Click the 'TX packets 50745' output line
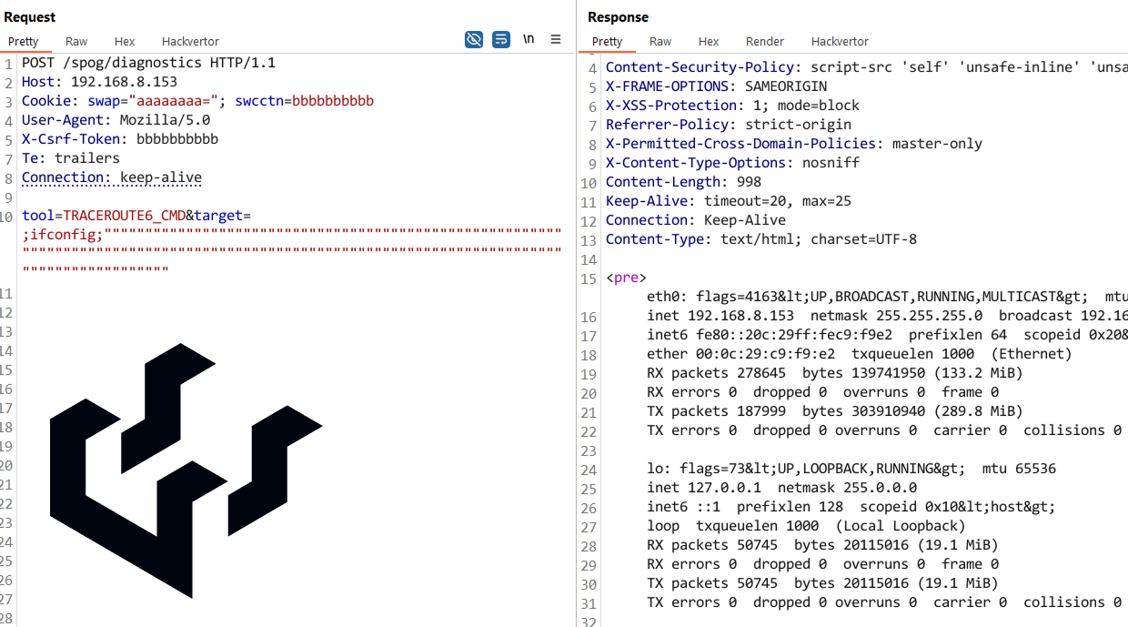 click(822, 583)
